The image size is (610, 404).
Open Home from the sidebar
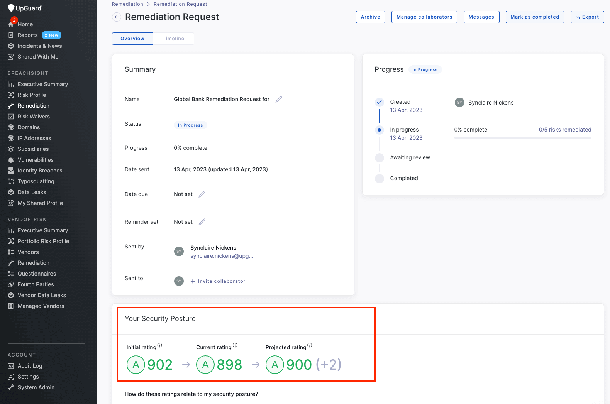tap(25, 24)
